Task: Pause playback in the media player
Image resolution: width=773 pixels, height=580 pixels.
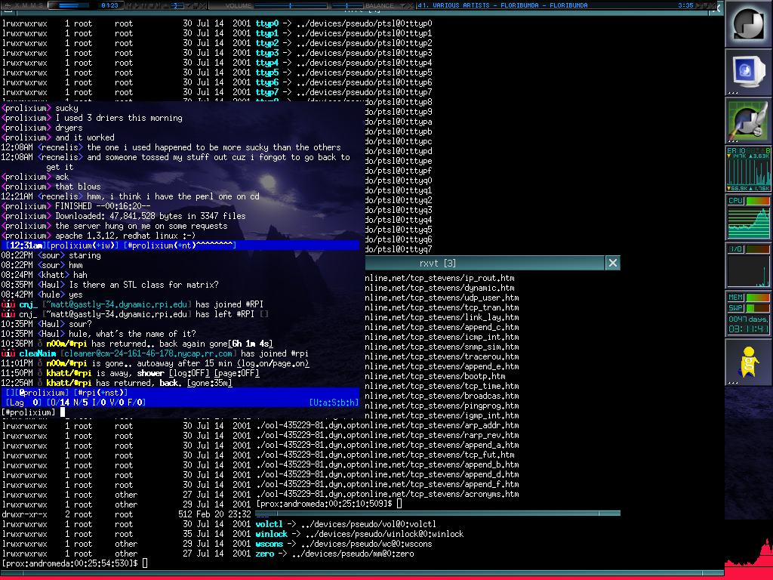Action: click(144, 5)
